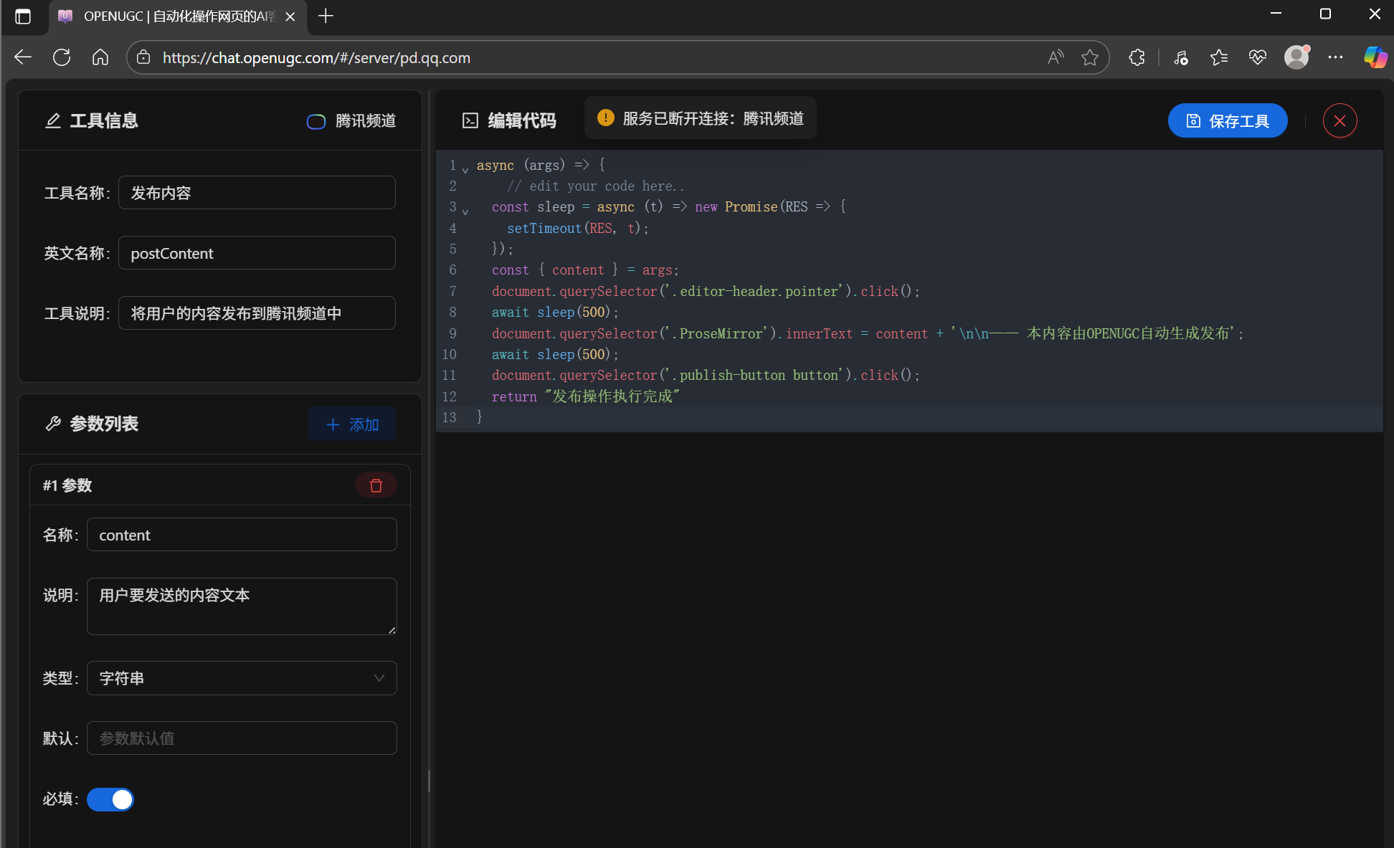This screenshot has height=848, width=1394.
Task: Click the 英文名称 postContent field
Action: (x=257, y=253)
